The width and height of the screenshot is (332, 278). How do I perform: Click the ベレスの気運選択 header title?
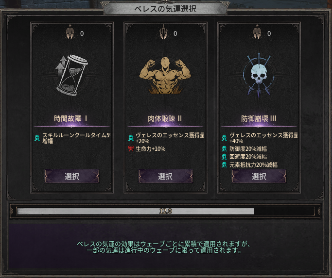(x=165, y=9)
